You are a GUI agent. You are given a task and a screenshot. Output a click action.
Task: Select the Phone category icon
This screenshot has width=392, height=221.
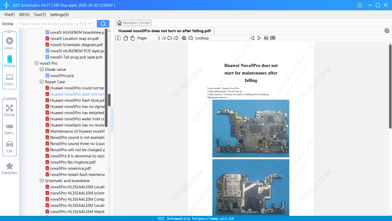[x=10, y=62]
